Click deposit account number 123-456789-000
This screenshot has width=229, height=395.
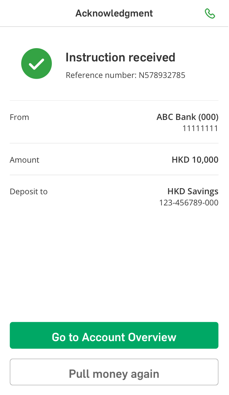coord(189,203)
